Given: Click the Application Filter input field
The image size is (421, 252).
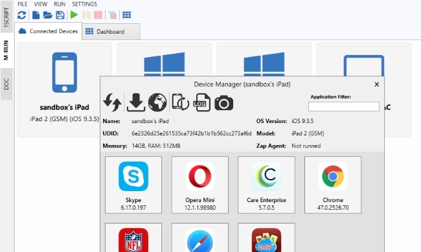Looking at the screenshot, I should coord(344,106).
